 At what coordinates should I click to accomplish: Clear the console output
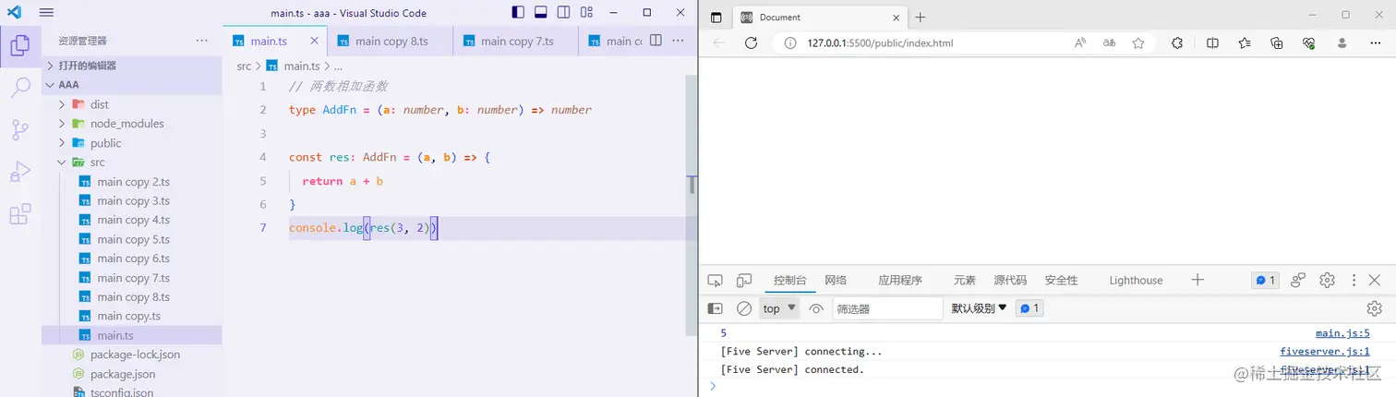(x=744, y=308)
